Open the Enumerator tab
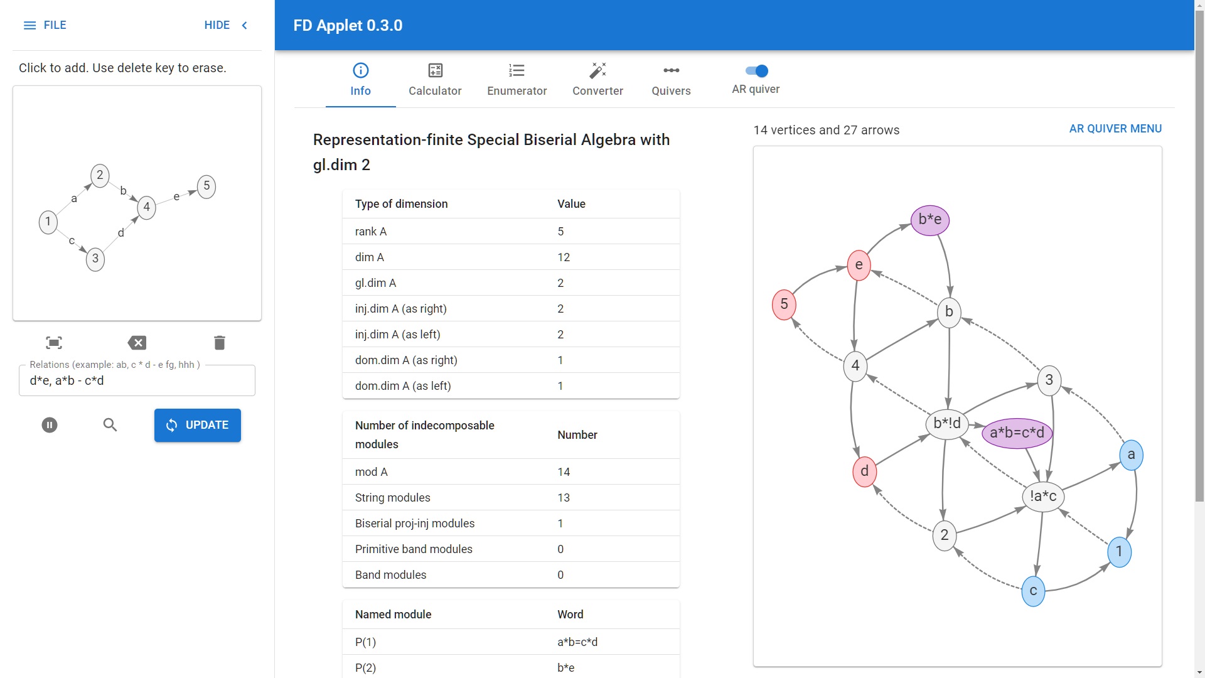This screenshot has height=678, width=1205. (x=517, y=78)
